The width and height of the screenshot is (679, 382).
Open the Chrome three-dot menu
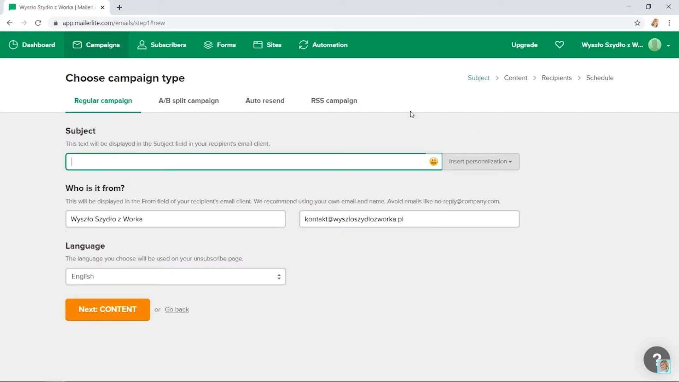[x=669, y=23]
